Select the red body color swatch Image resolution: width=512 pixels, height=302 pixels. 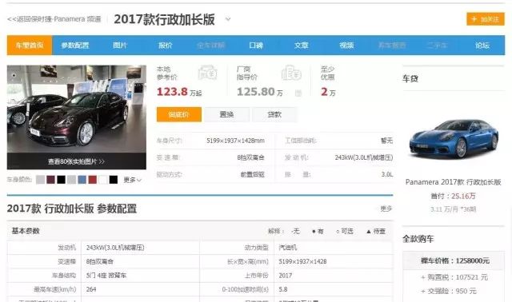(x=93, y=180)
